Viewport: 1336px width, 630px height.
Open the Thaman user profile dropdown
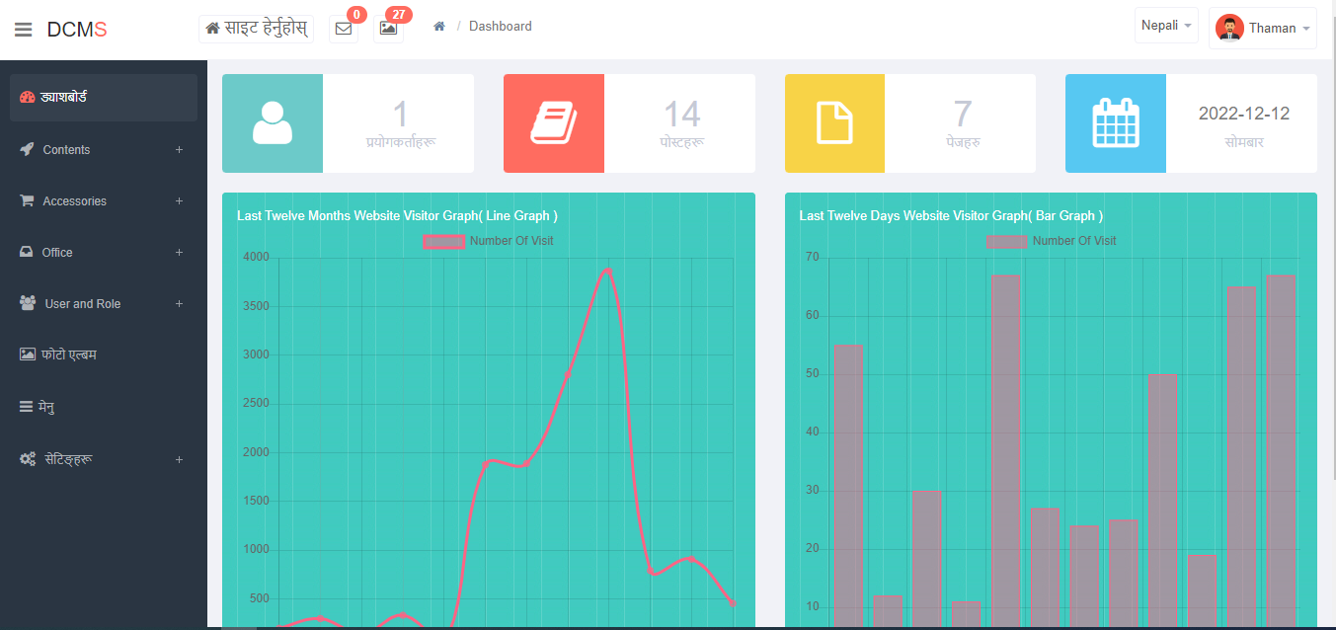click(1263, 29)
